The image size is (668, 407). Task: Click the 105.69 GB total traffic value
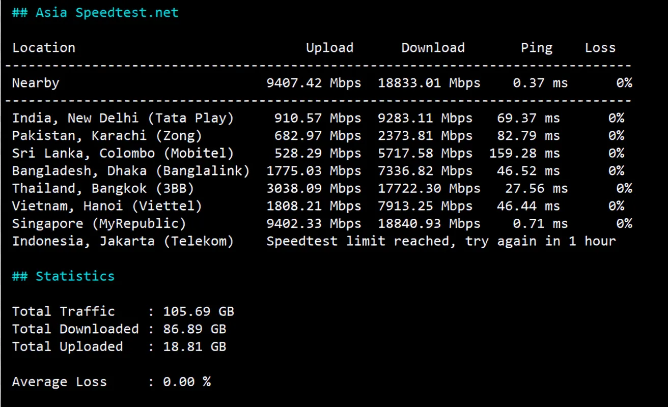pyautogui.click(x=199, y=311)
